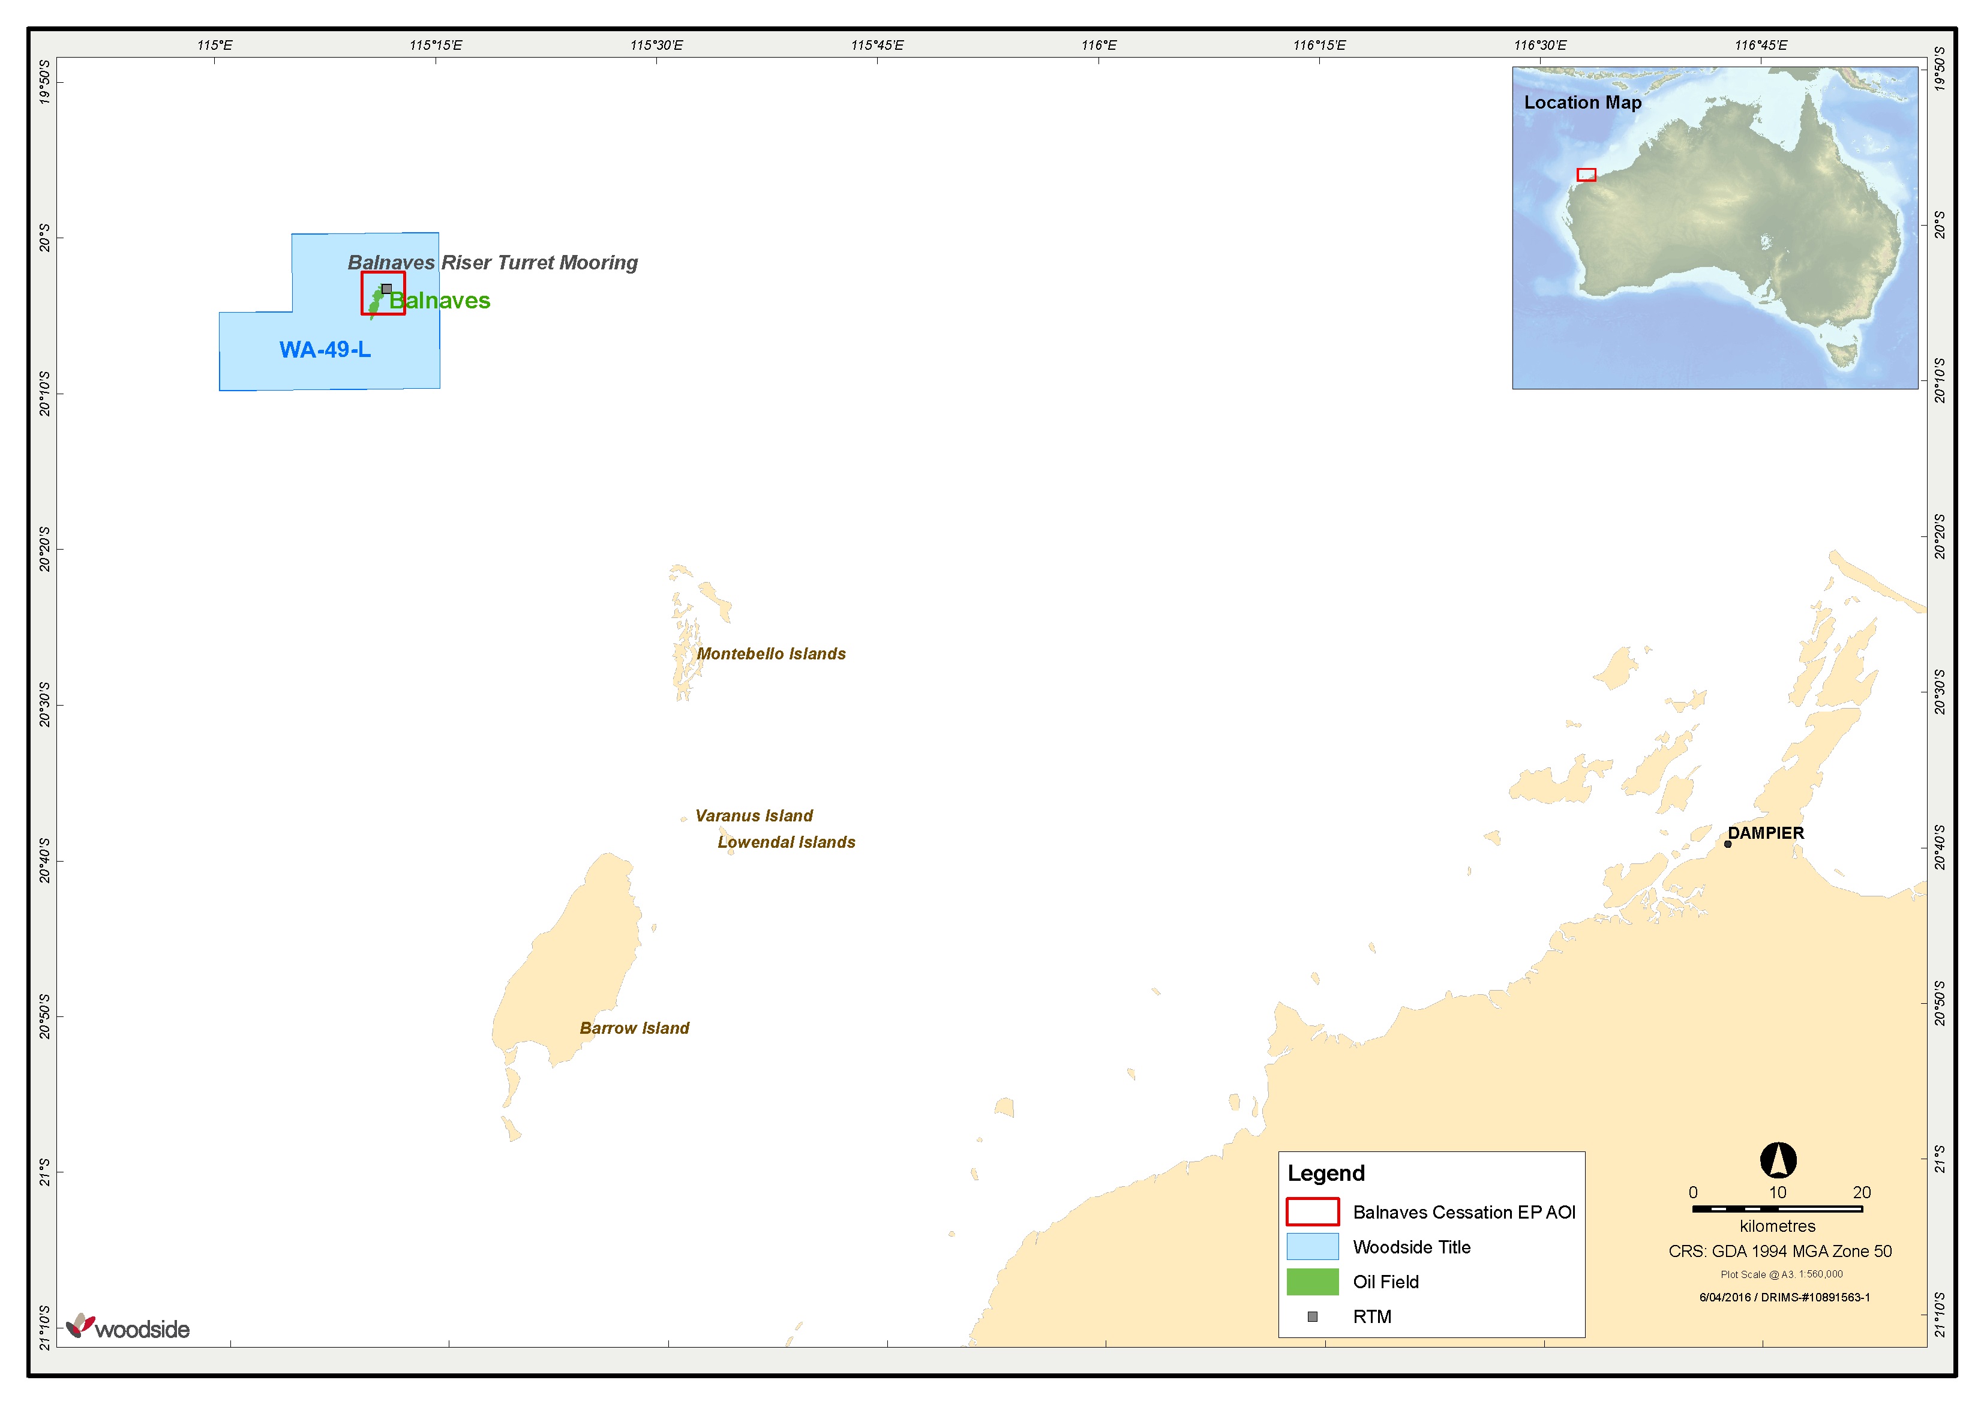The image size is (1984, 1404).
Task: Click the Montebello Islands label
Action: click(771, 655)
